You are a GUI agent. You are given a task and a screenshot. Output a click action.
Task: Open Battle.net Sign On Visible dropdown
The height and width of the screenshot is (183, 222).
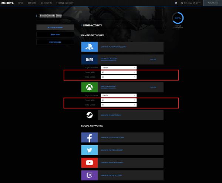pos(118,68)
